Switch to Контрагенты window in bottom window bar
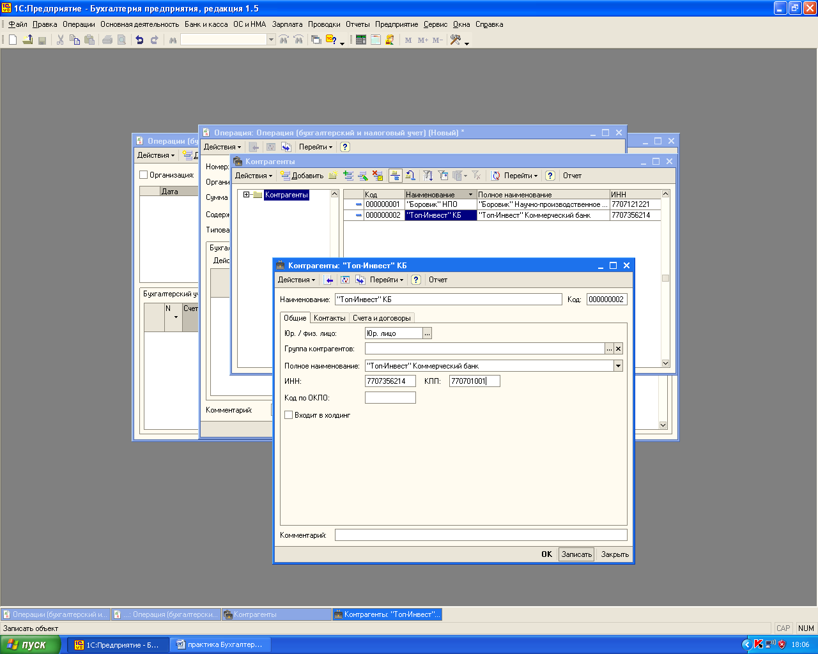The height and width of the screenshot is (654, 818). click(x=276, y=614)
